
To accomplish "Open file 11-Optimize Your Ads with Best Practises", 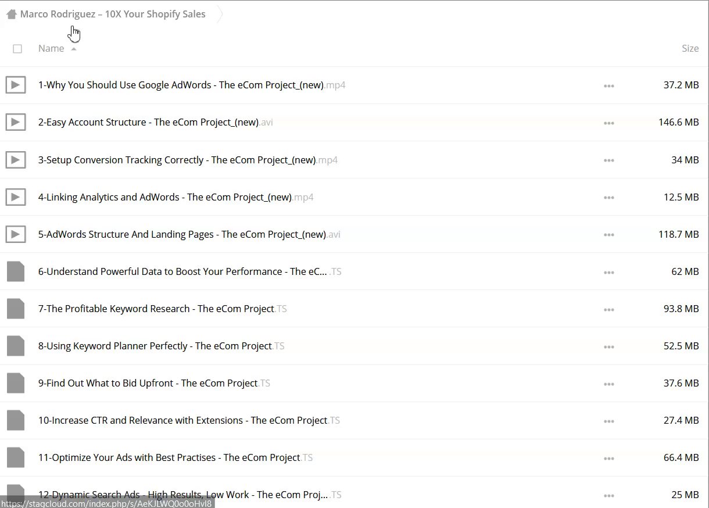I will point(176,457).
